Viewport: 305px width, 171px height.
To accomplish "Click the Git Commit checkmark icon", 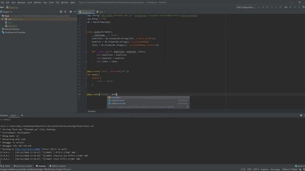I will (x=295, y=7).
